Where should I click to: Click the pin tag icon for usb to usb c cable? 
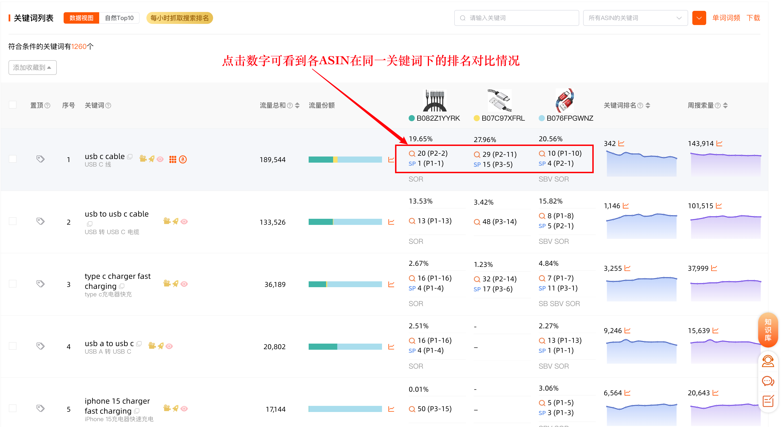point(41,221)
